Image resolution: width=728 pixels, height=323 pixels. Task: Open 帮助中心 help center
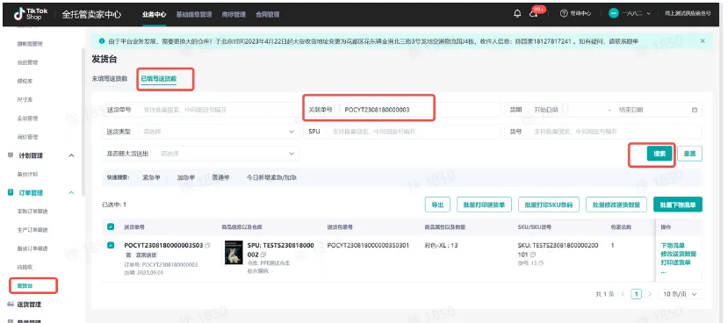click(x=575, y=14)
